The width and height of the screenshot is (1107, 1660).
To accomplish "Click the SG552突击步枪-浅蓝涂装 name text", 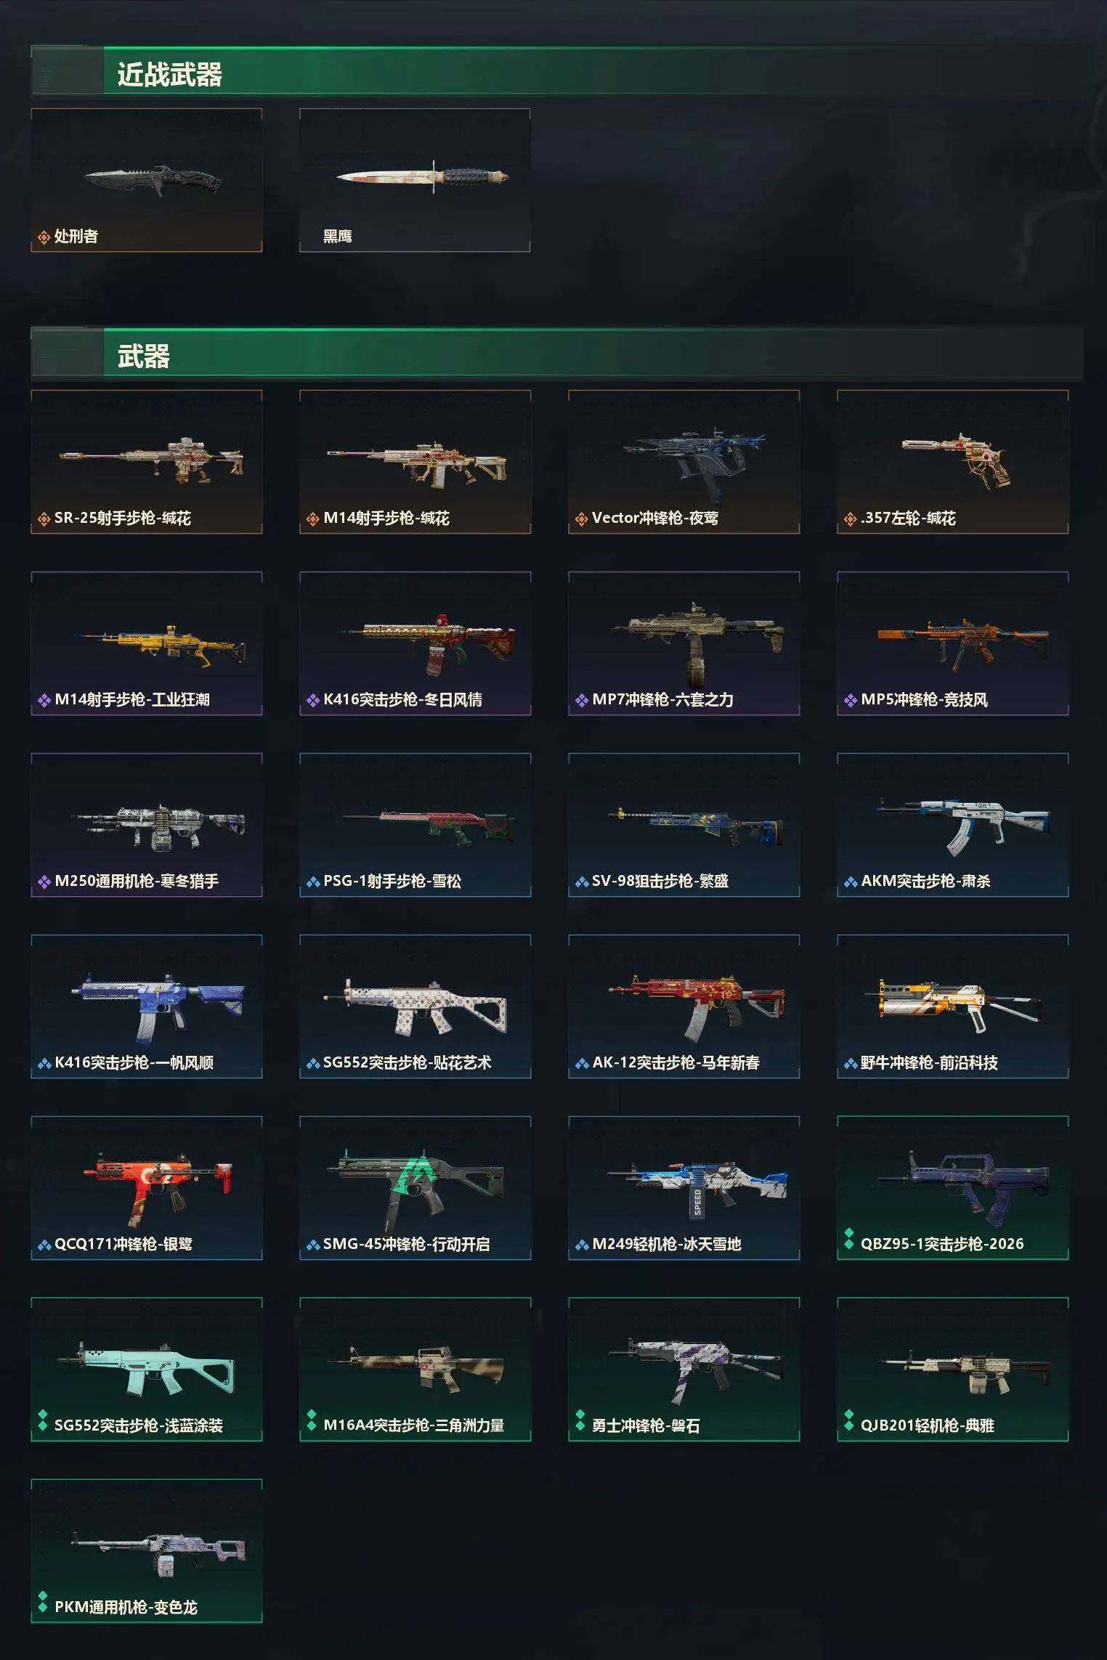I will pos(139,1425).
